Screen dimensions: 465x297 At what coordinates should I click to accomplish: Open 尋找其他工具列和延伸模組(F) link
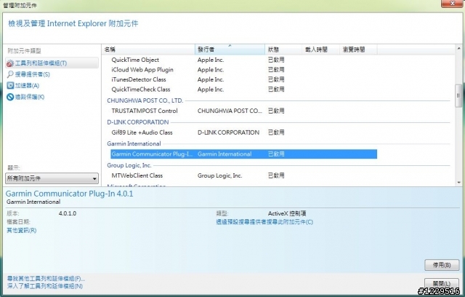tap(46, 279)
